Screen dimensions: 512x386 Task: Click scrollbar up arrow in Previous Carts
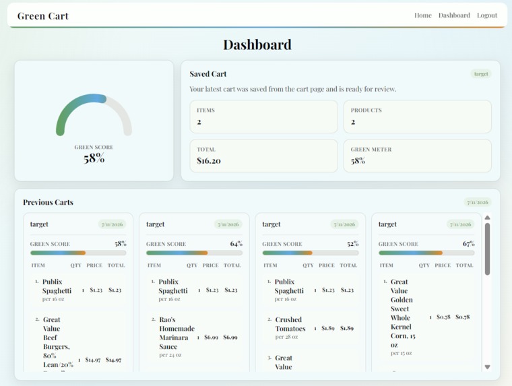tap(488, 218)
